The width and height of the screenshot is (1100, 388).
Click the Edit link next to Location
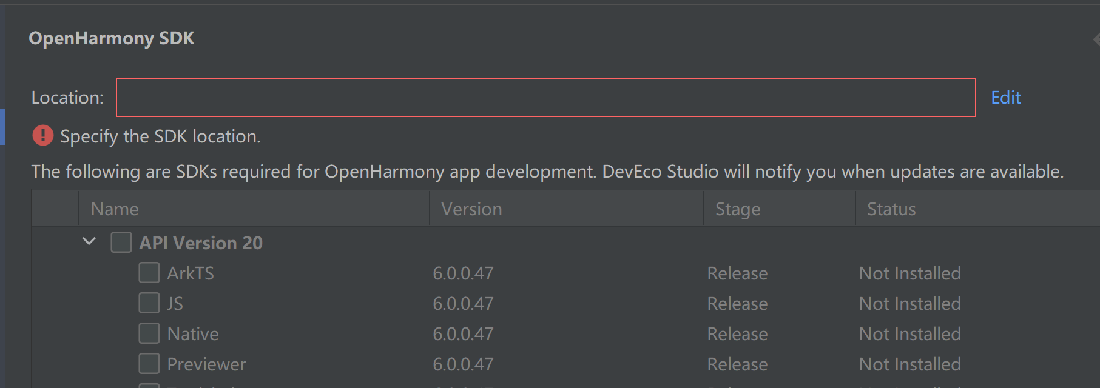click(1005, 98)
